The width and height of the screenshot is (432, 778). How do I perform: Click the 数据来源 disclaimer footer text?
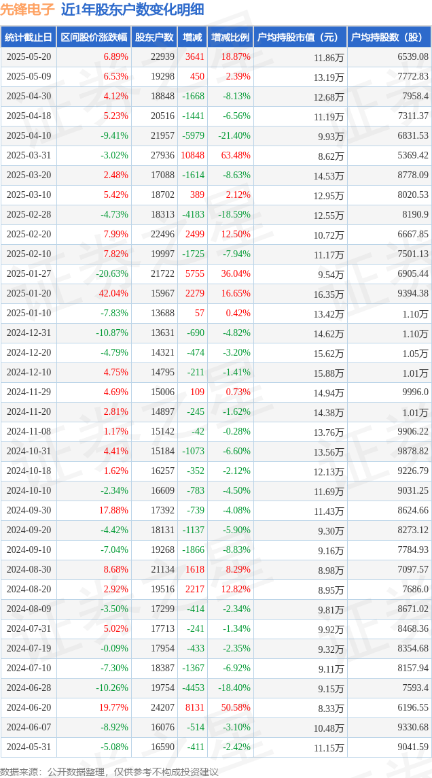coord(109,771)
